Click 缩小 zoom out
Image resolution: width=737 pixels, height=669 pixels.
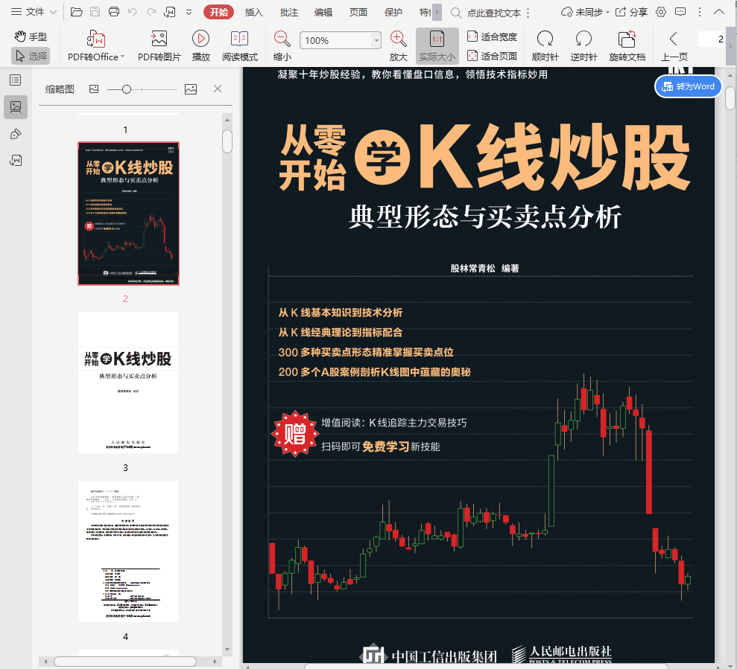(282, 45)
